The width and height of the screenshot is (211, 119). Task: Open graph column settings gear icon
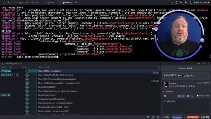pyautogui.click(x=159, y=67)
